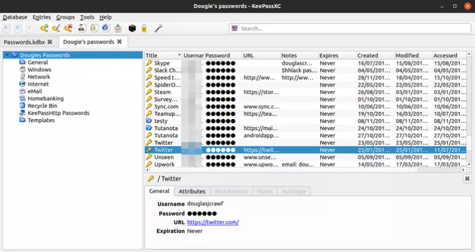Screen dimensions: 475x252
Task: Click the New database toolbar icon
Action: click(6, 28)
